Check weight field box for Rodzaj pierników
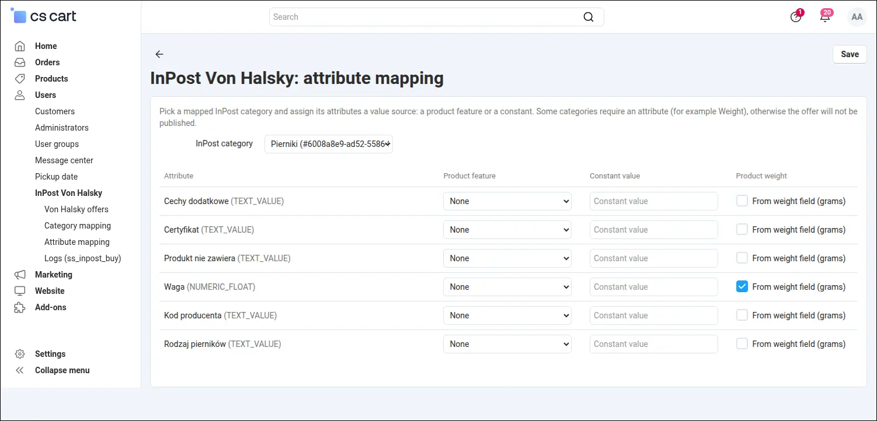Viewport: 877px width, 421px height. pyautogui.click(x=742, y=344)
